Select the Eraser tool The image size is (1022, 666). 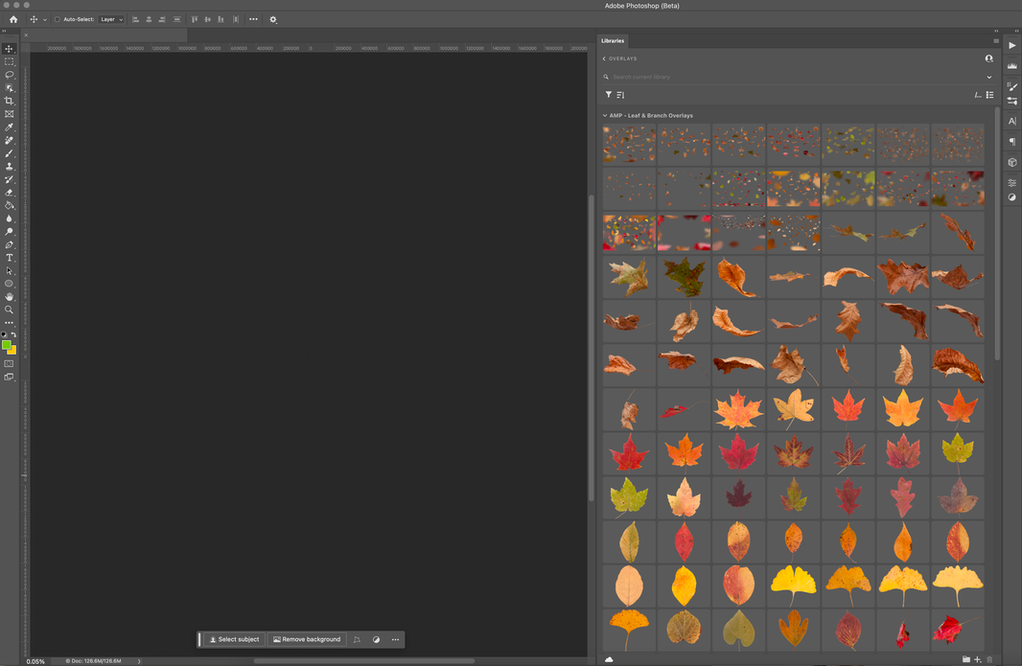[10, 193]
